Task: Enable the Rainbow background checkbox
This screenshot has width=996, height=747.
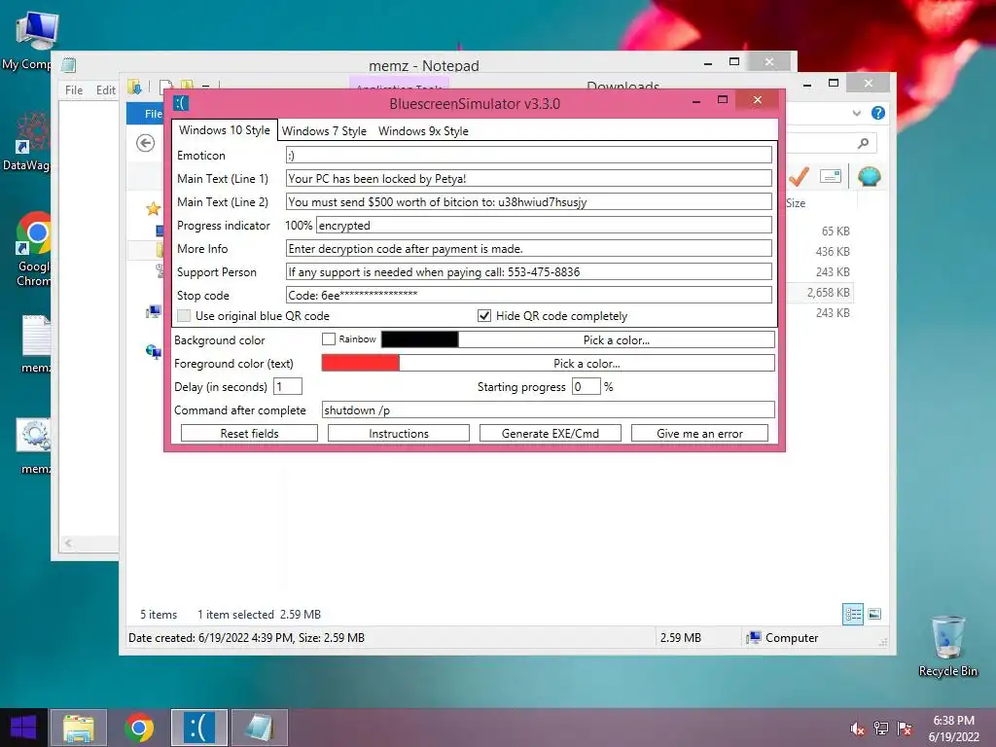Action: click(329, 339)
